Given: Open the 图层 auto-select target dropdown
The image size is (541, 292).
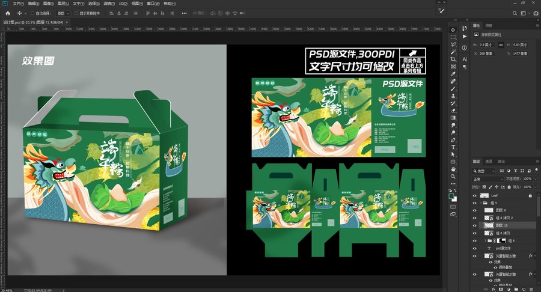Looking at the screenshot, I should (x=63, y=13).
